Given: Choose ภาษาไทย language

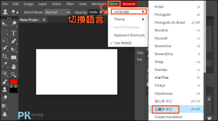Looking at the screenshot, I should point(176,77).
